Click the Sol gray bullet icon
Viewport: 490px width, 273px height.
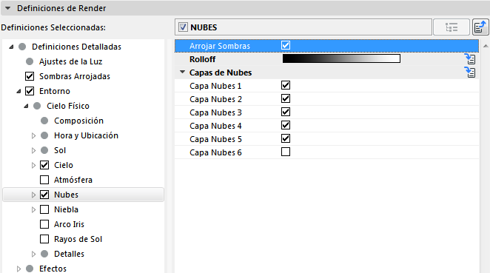(44, 150)
